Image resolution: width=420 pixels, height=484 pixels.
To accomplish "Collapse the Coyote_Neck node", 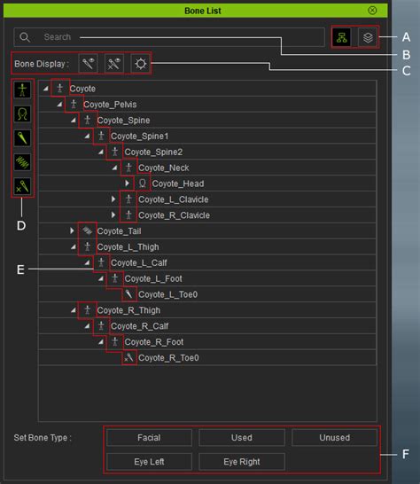I will coord(114,168).
